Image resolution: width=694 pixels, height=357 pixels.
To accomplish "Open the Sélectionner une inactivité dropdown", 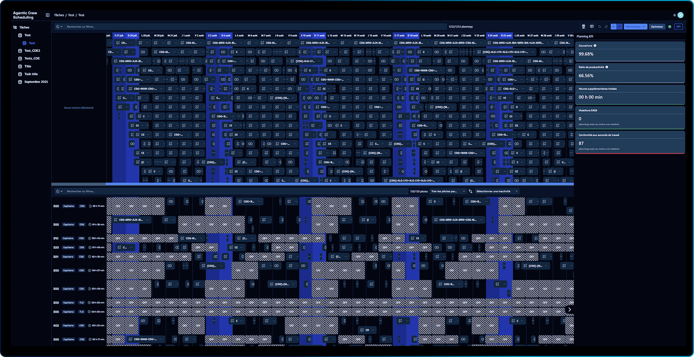I will pos(496,191).
